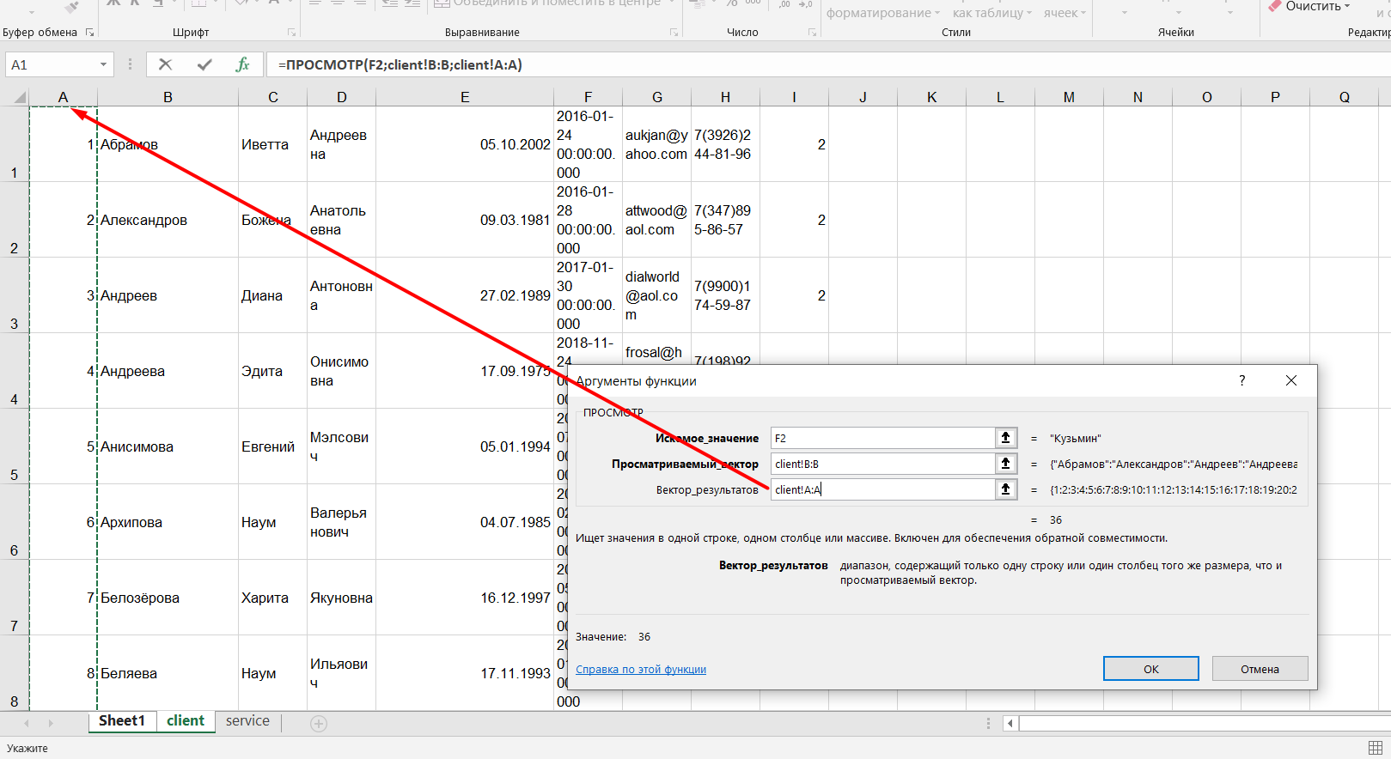Select column B header
This screenshot has width=1391, height=759.
tap(168, 98)
